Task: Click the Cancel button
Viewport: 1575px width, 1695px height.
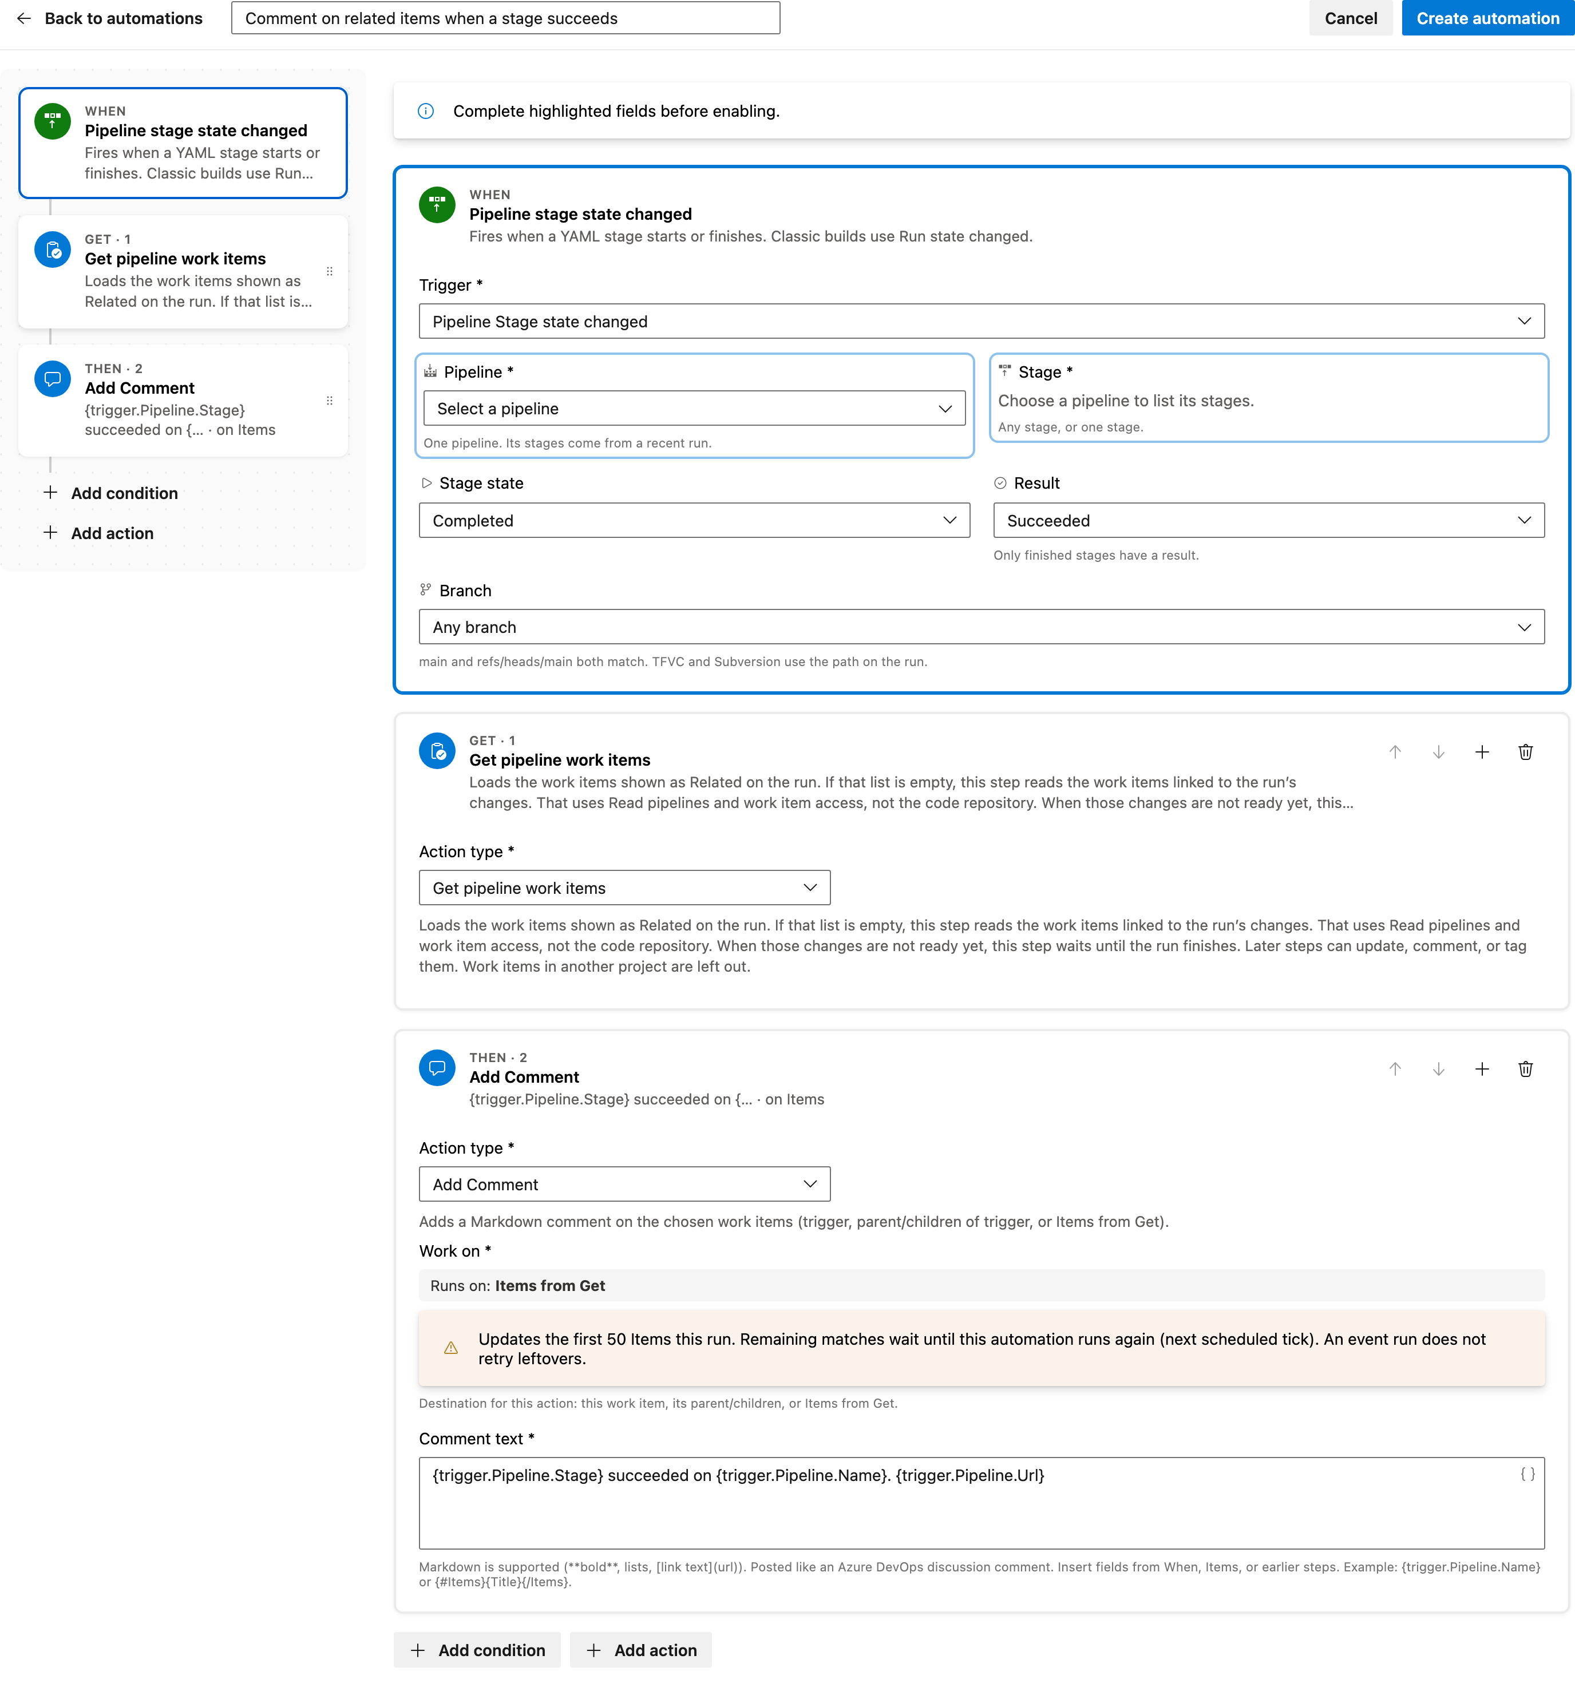Action: pyautogui.click(x=1350, y=18)
